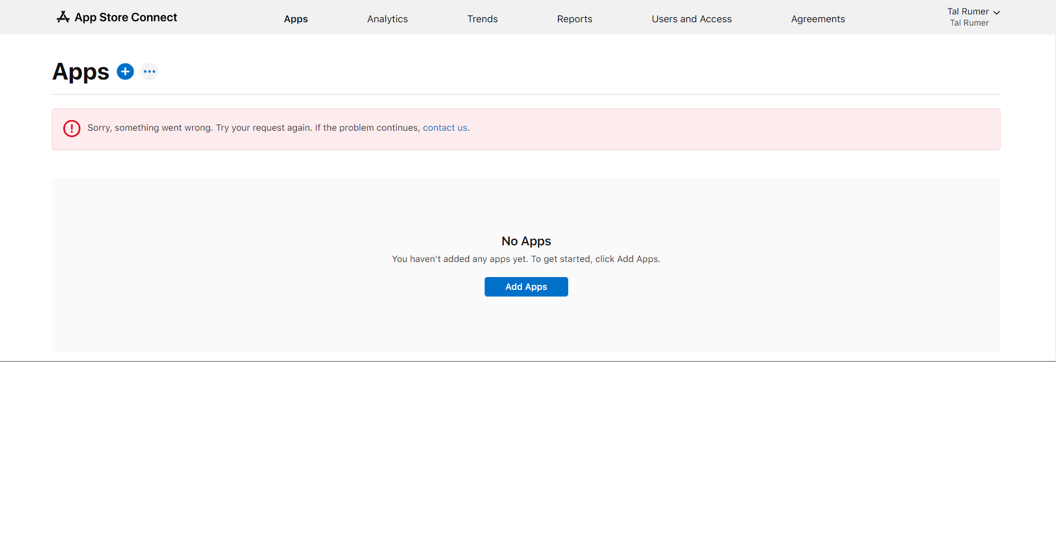Click the App Store Connect logo icon
Viewport: 1064px width, 548px height.
[x=63, y=17]
